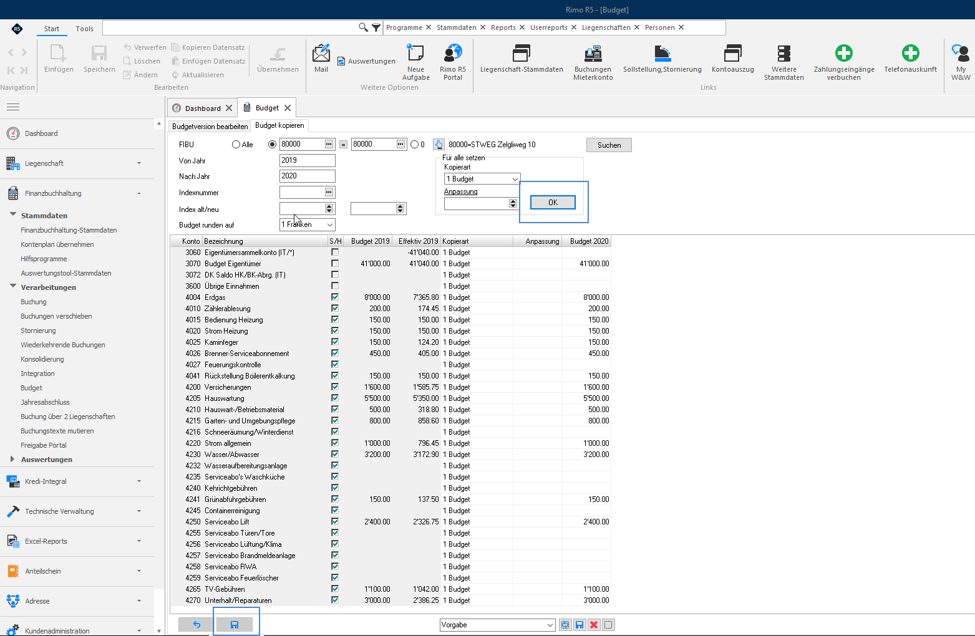Click the filter funnel icon in search bar

point(376,27)
